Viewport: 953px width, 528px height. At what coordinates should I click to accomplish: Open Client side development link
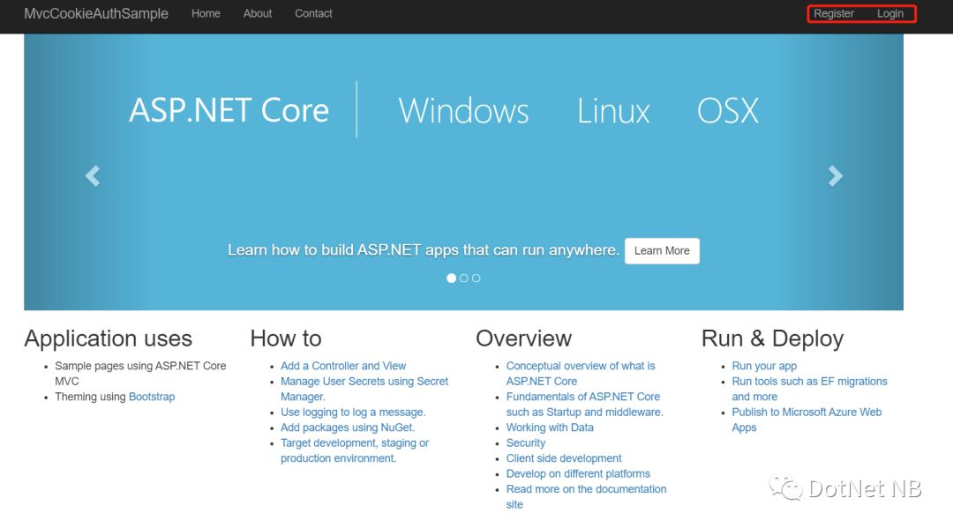pyautogui.click(x=563, y=458)
